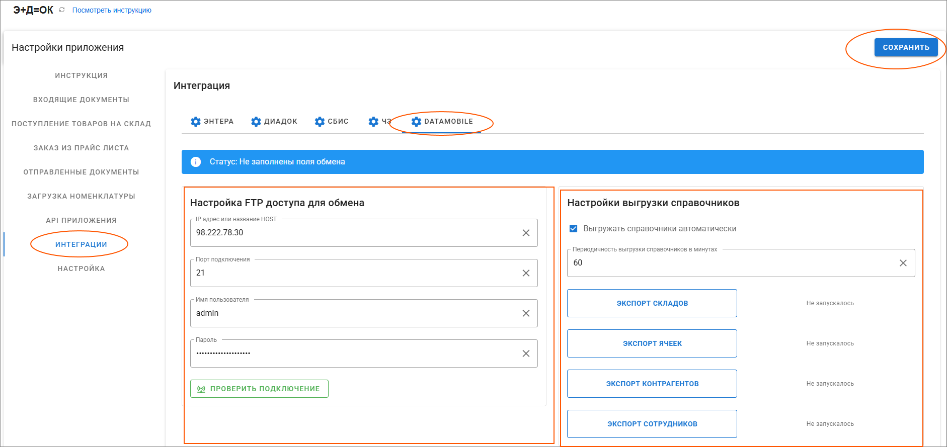Viewport: 947px width, 447px height.
Task: Toggle automatic reference export checkbox
Action: click(573, 229)
